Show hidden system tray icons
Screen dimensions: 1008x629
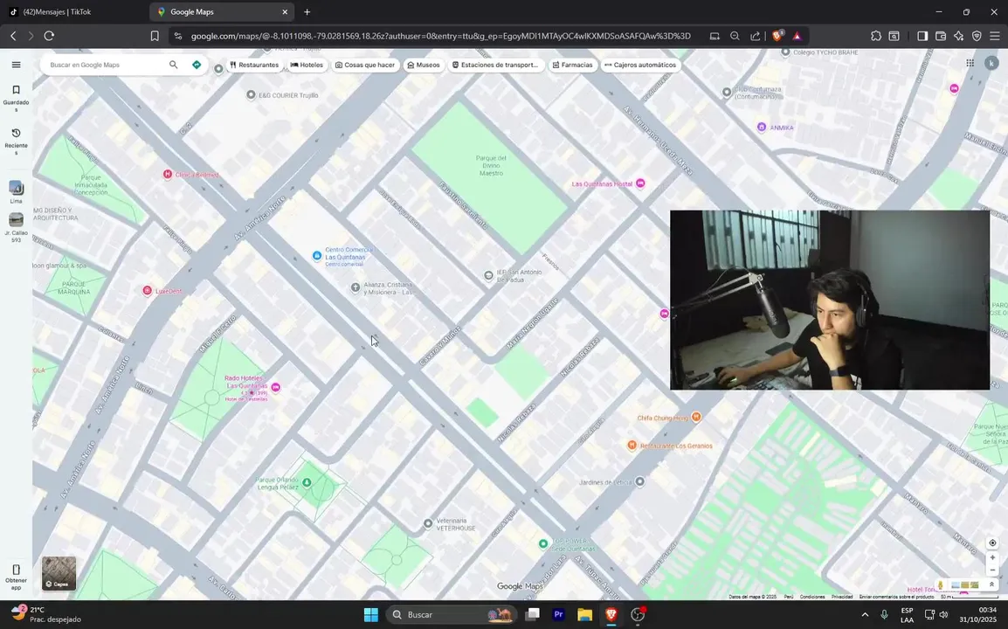point(865,615)
